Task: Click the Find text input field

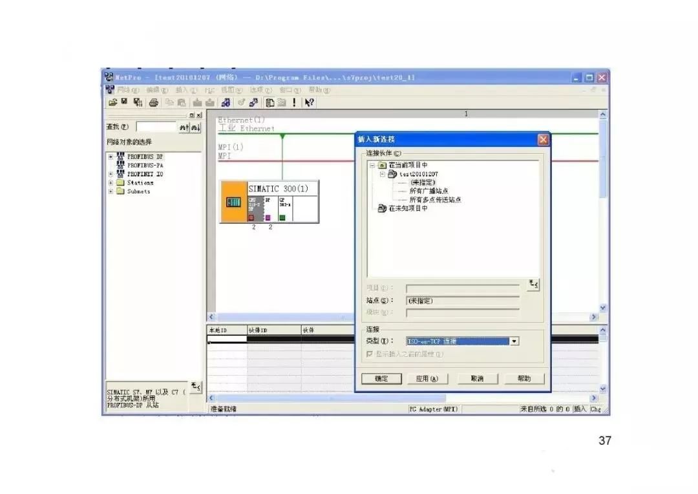Action: click(156, 127)
